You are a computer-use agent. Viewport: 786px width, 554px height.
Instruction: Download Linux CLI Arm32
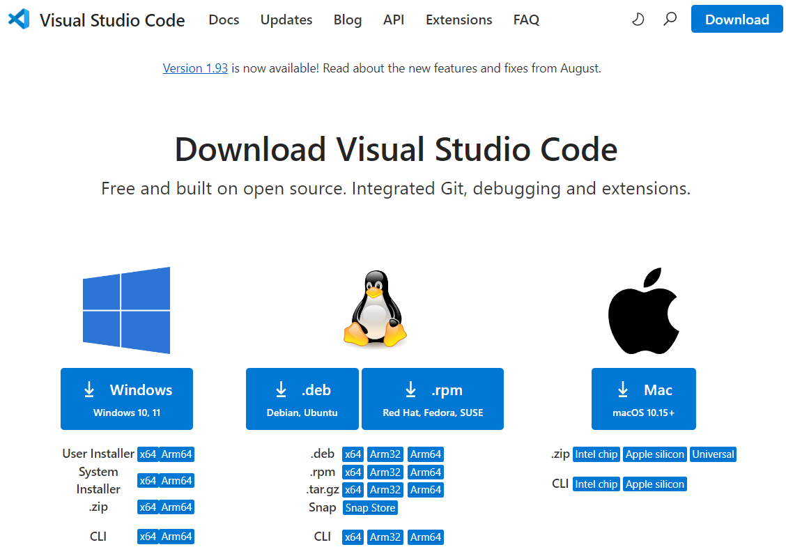(x=385, y=537)
